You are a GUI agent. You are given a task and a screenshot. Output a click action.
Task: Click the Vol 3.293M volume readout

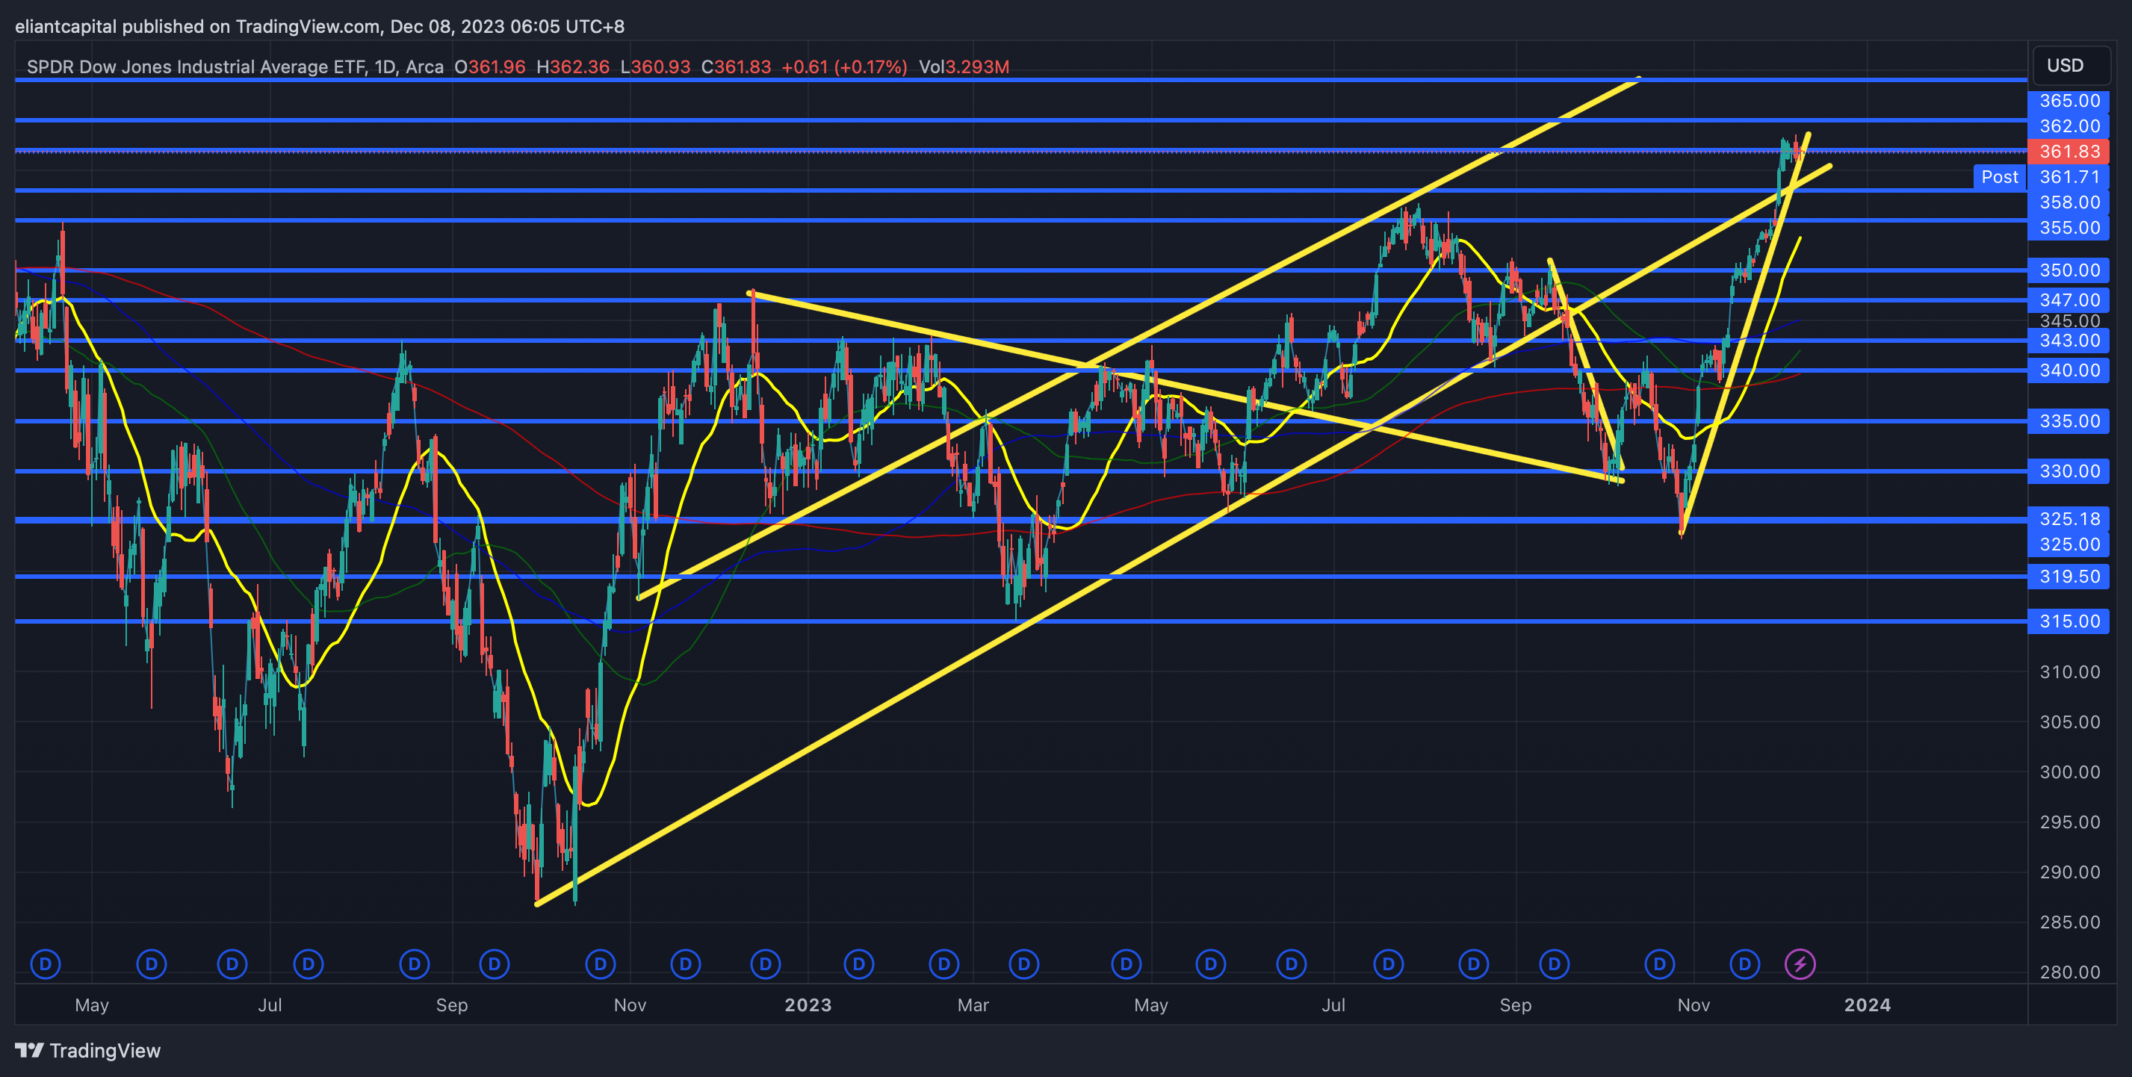(x=964, y=67)
